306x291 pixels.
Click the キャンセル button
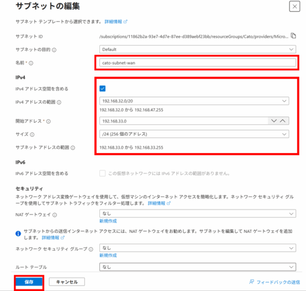[x=66, y=282]
